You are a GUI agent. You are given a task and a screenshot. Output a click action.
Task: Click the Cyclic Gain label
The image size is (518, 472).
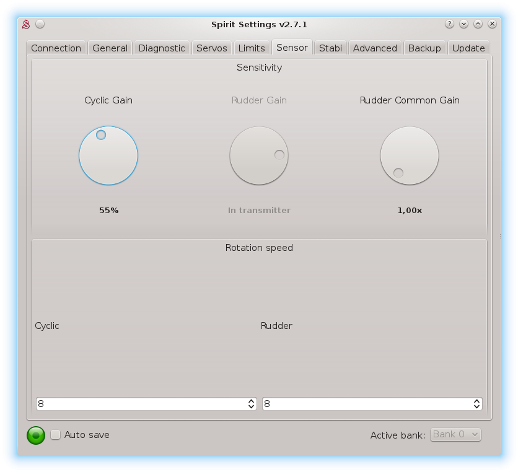click(108, 100)
